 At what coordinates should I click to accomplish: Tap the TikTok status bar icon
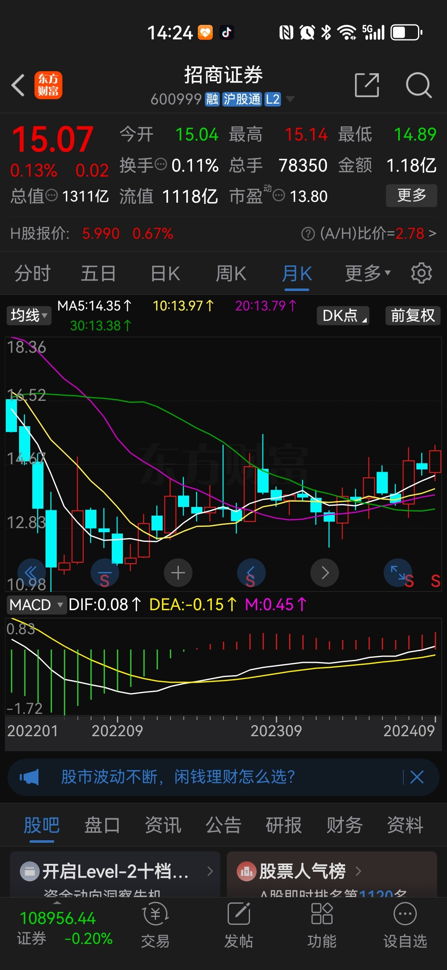tap(226, 32)
